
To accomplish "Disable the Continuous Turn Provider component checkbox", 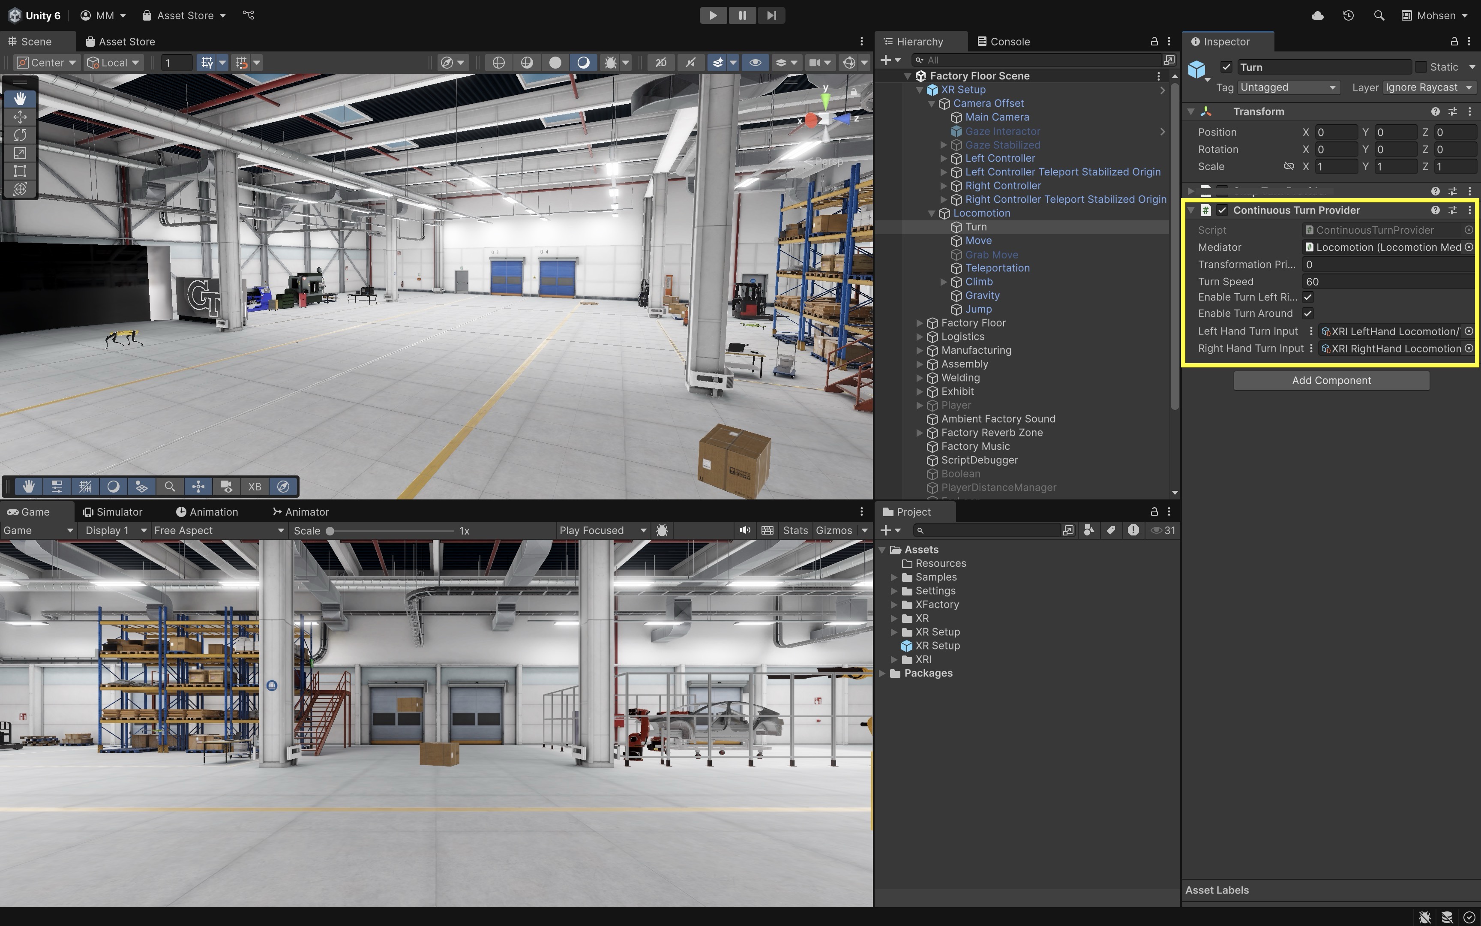I will [1222, 210].
